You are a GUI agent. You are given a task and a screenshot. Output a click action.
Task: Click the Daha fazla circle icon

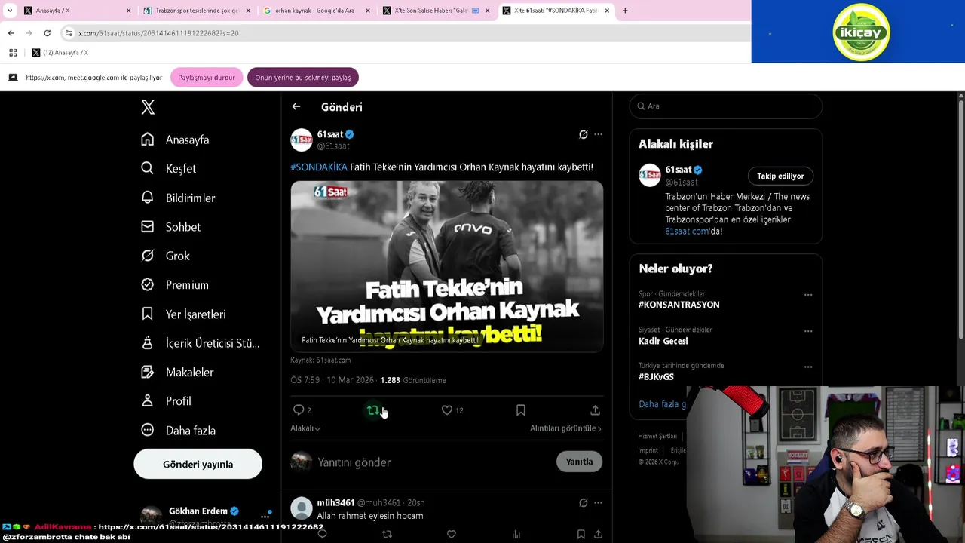coord(148,430)
